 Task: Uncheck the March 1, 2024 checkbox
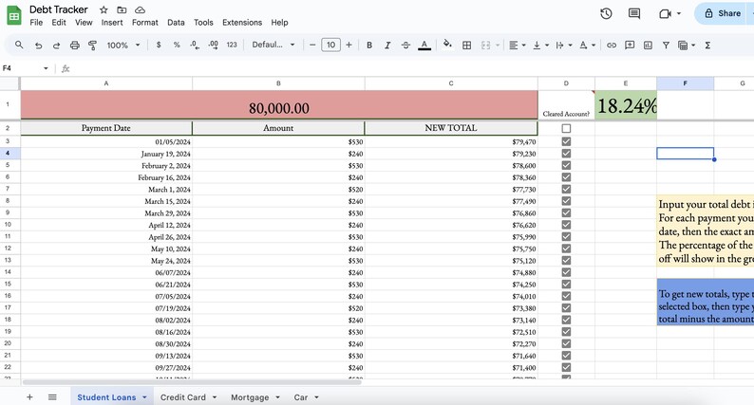click(566, 189)
